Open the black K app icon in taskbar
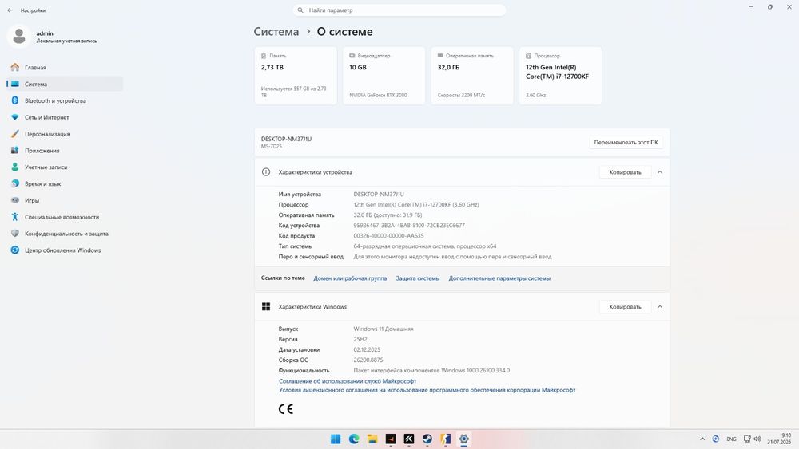Image resolution: width=799 pixels, height=449 pixels. [408, 439]
